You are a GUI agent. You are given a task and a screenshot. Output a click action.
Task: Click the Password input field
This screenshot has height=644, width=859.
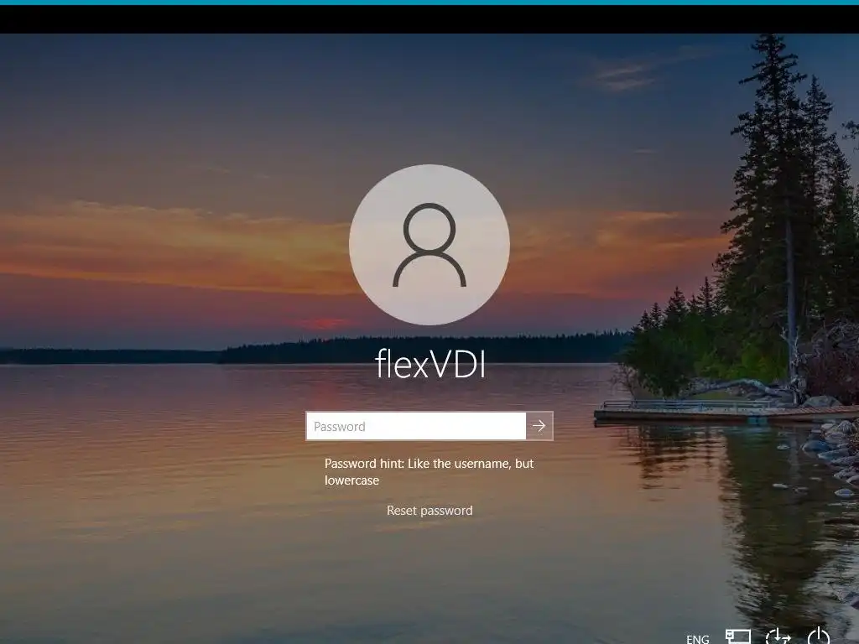coord(416,426)
